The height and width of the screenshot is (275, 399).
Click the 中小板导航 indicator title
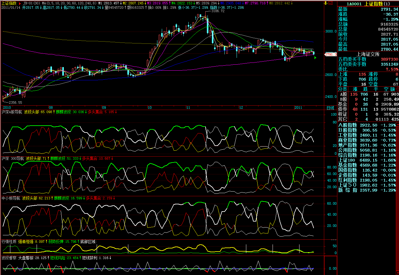click(11, 198)
